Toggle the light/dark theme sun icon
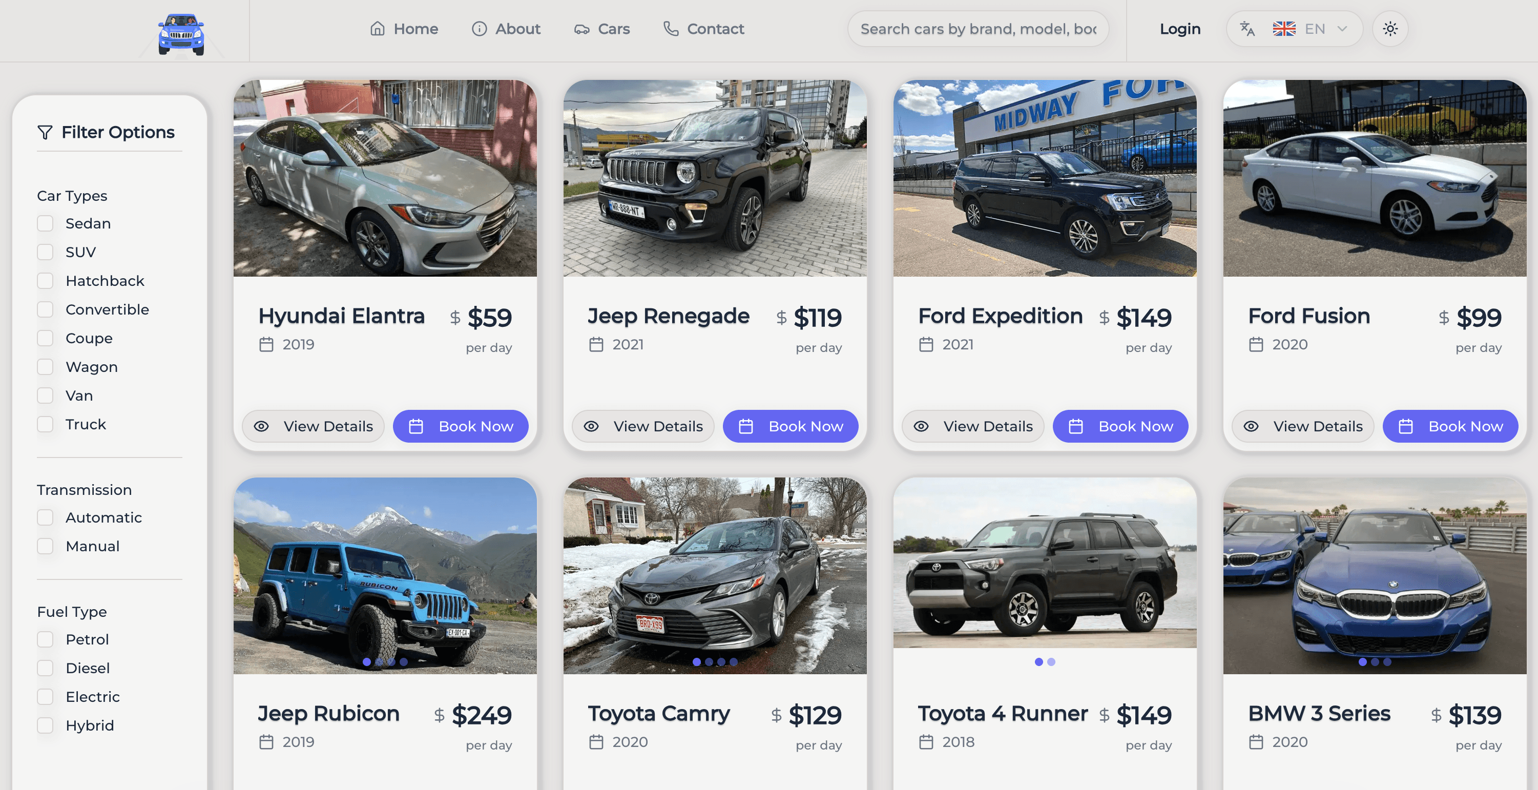The height and width of the screenshot is (790, 1538). click(1390, 29)
